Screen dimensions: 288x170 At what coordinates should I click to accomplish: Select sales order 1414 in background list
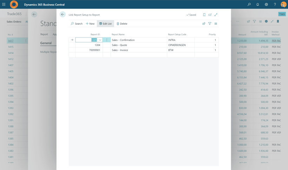coord(11,53)
